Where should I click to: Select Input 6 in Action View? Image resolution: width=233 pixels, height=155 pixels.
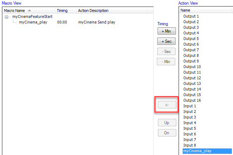[190, 134]
